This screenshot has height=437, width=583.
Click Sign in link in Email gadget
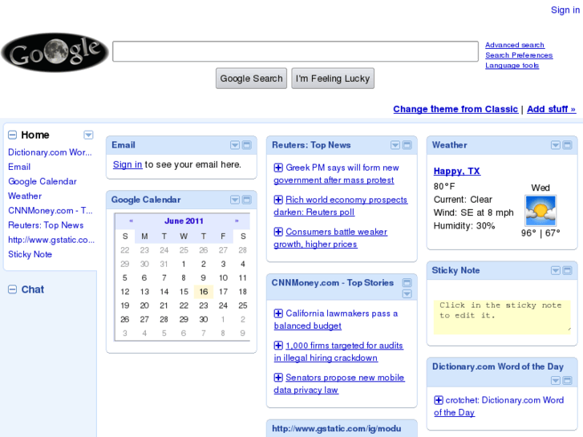tap(128, 164)
